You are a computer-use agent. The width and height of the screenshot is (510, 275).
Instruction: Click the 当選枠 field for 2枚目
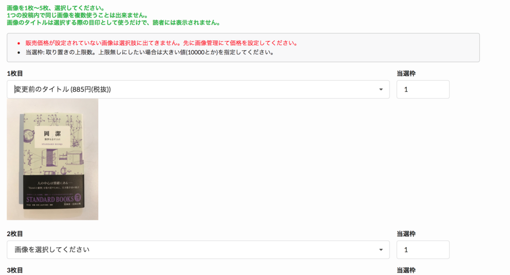(423, 250)
